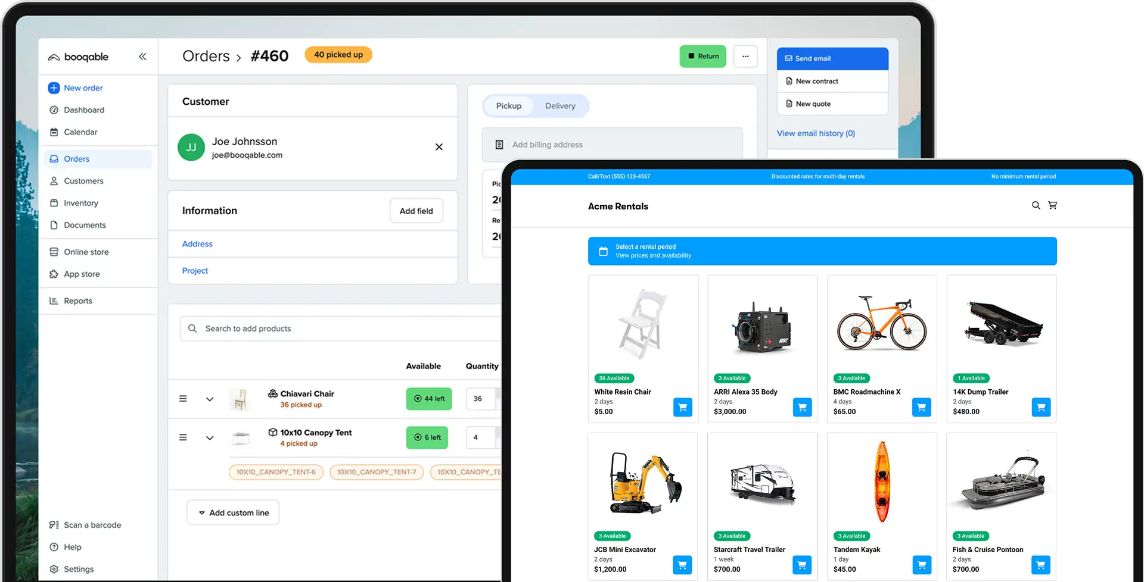Open the Tandem Kayak product title
This screenshot has height=582, width=1144.
(x=857, y=550)
